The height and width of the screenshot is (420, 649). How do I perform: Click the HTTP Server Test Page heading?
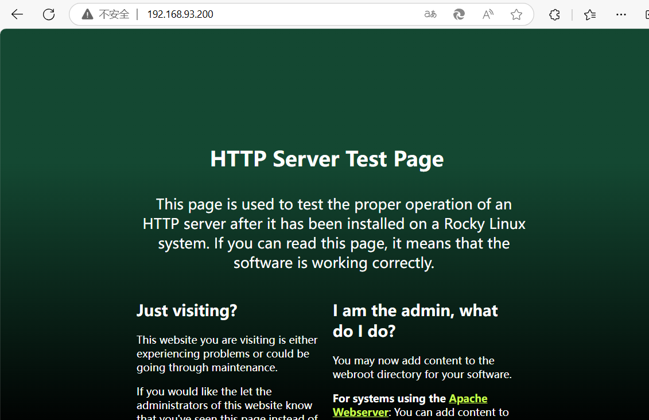point(327,159)
